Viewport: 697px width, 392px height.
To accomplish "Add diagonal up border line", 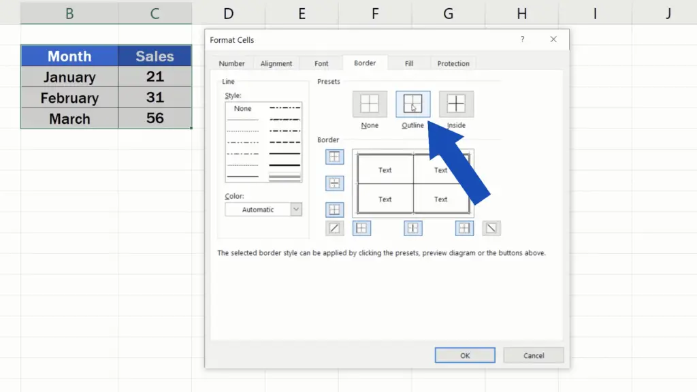I will 334,229.
